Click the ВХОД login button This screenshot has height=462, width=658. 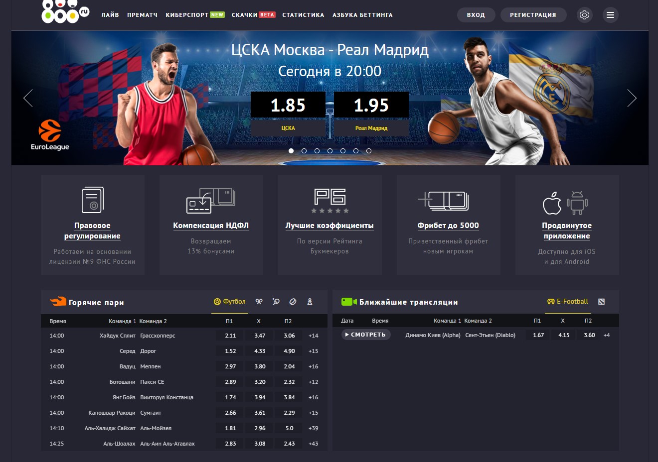click(x=476, y=15)
